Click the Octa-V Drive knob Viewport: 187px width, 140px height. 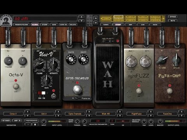click(23, 61)
